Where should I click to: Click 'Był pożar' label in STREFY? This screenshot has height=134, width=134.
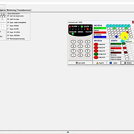click(114, 55)
